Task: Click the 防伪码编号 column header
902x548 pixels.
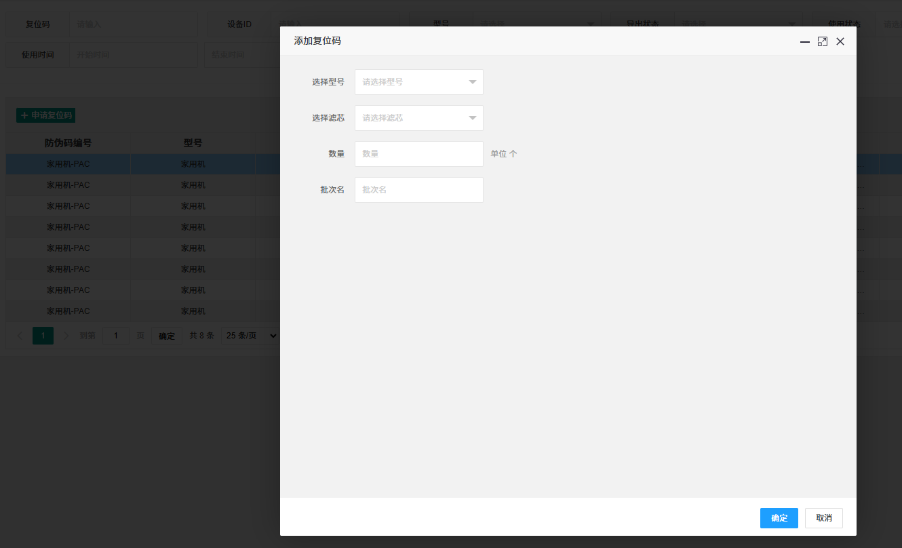Action: click(68, 143)
